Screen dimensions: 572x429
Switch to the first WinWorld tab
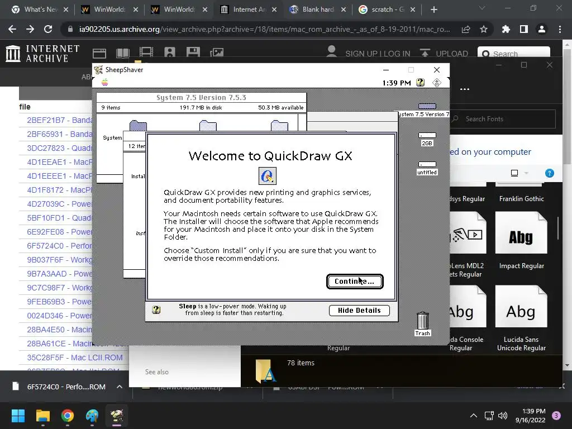tap(109, 9)
